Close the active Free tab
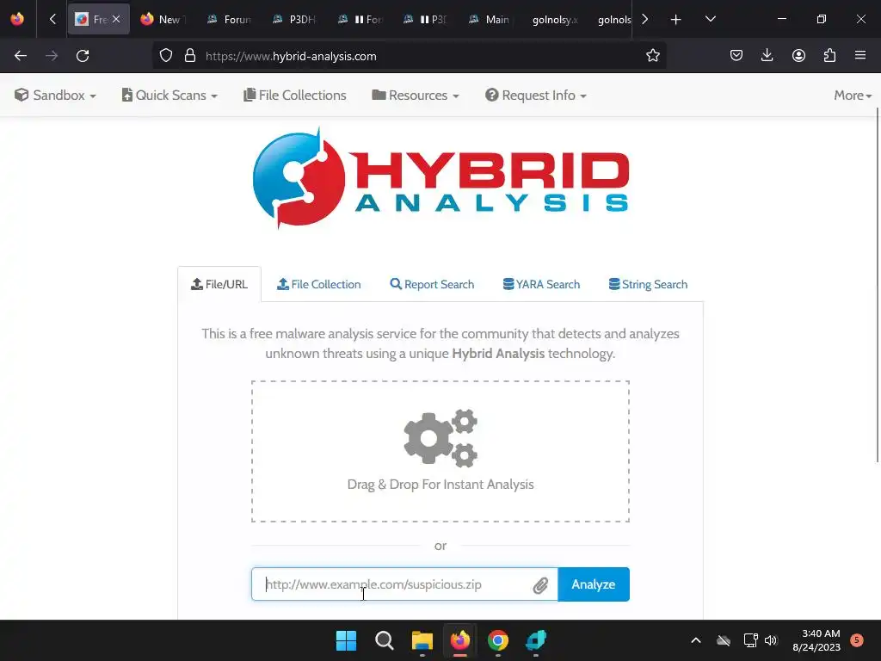Image resolution: width=881 pixels, height=661 pixels. pos(116,19)
